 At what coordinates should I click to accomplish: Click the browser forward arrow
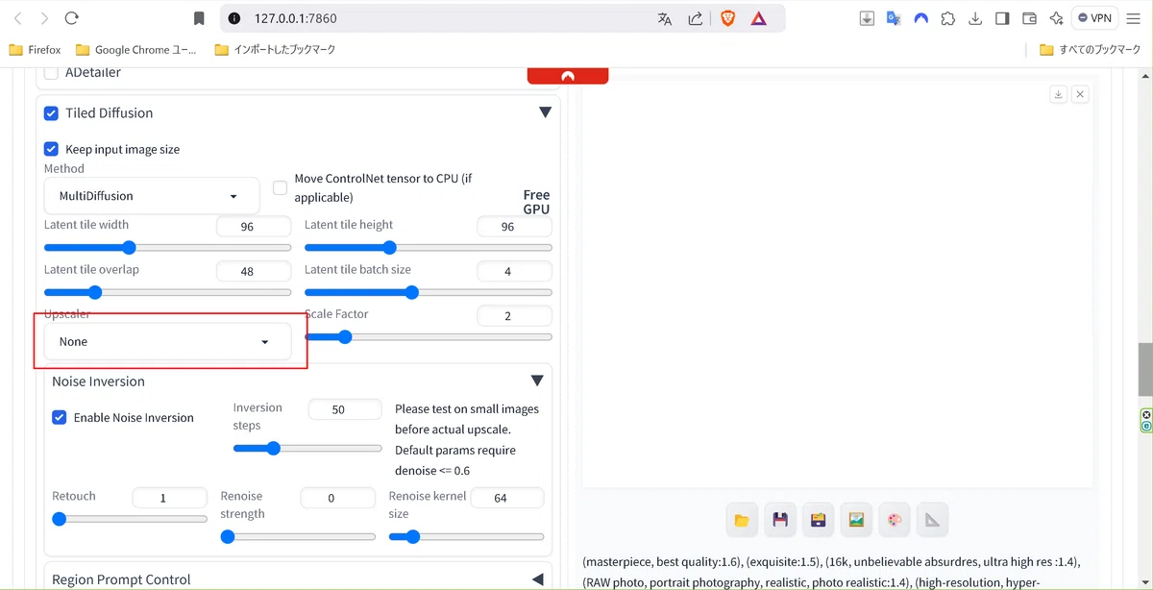[44, 18]
